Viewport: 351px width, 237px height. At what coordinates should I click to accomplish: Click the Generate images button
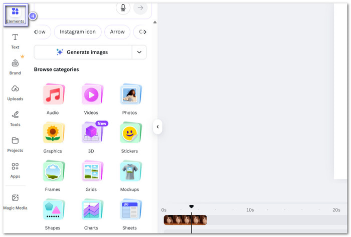point(83,52)
